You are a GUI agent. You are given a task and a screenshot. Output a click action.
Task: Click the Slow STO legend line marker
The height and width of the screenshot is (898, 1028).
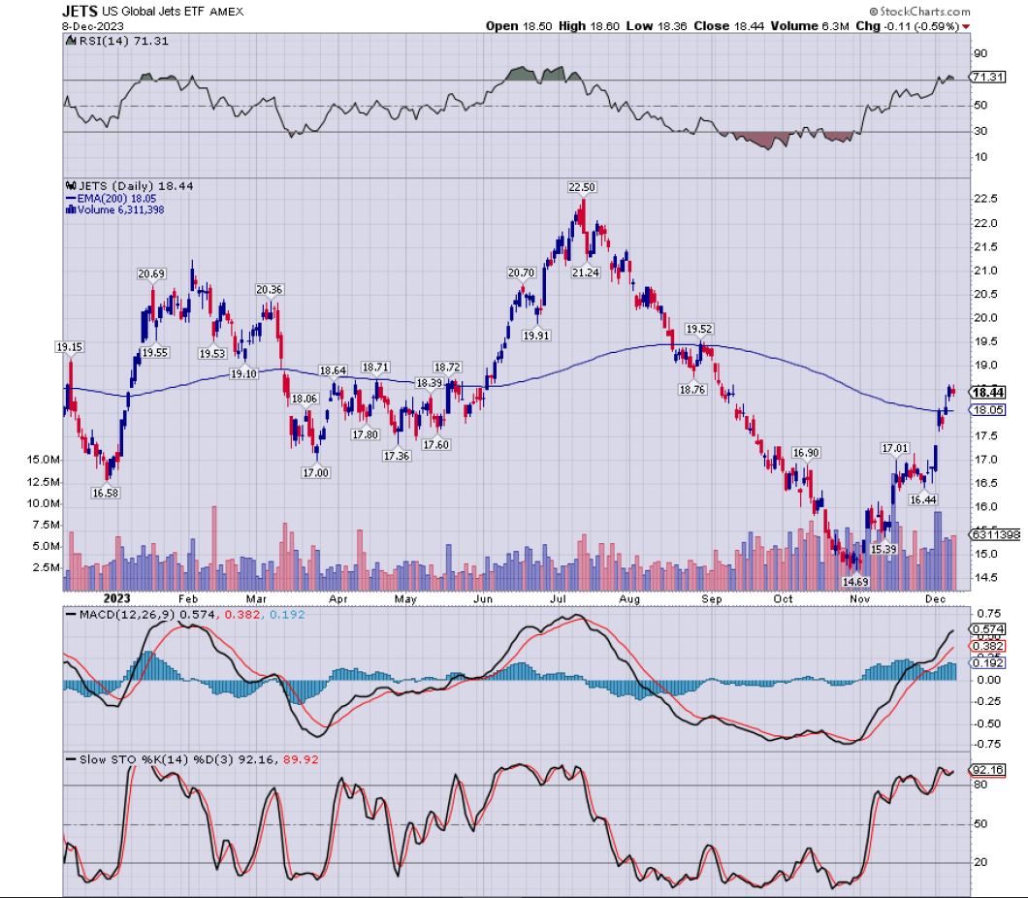tap(71, 756)
